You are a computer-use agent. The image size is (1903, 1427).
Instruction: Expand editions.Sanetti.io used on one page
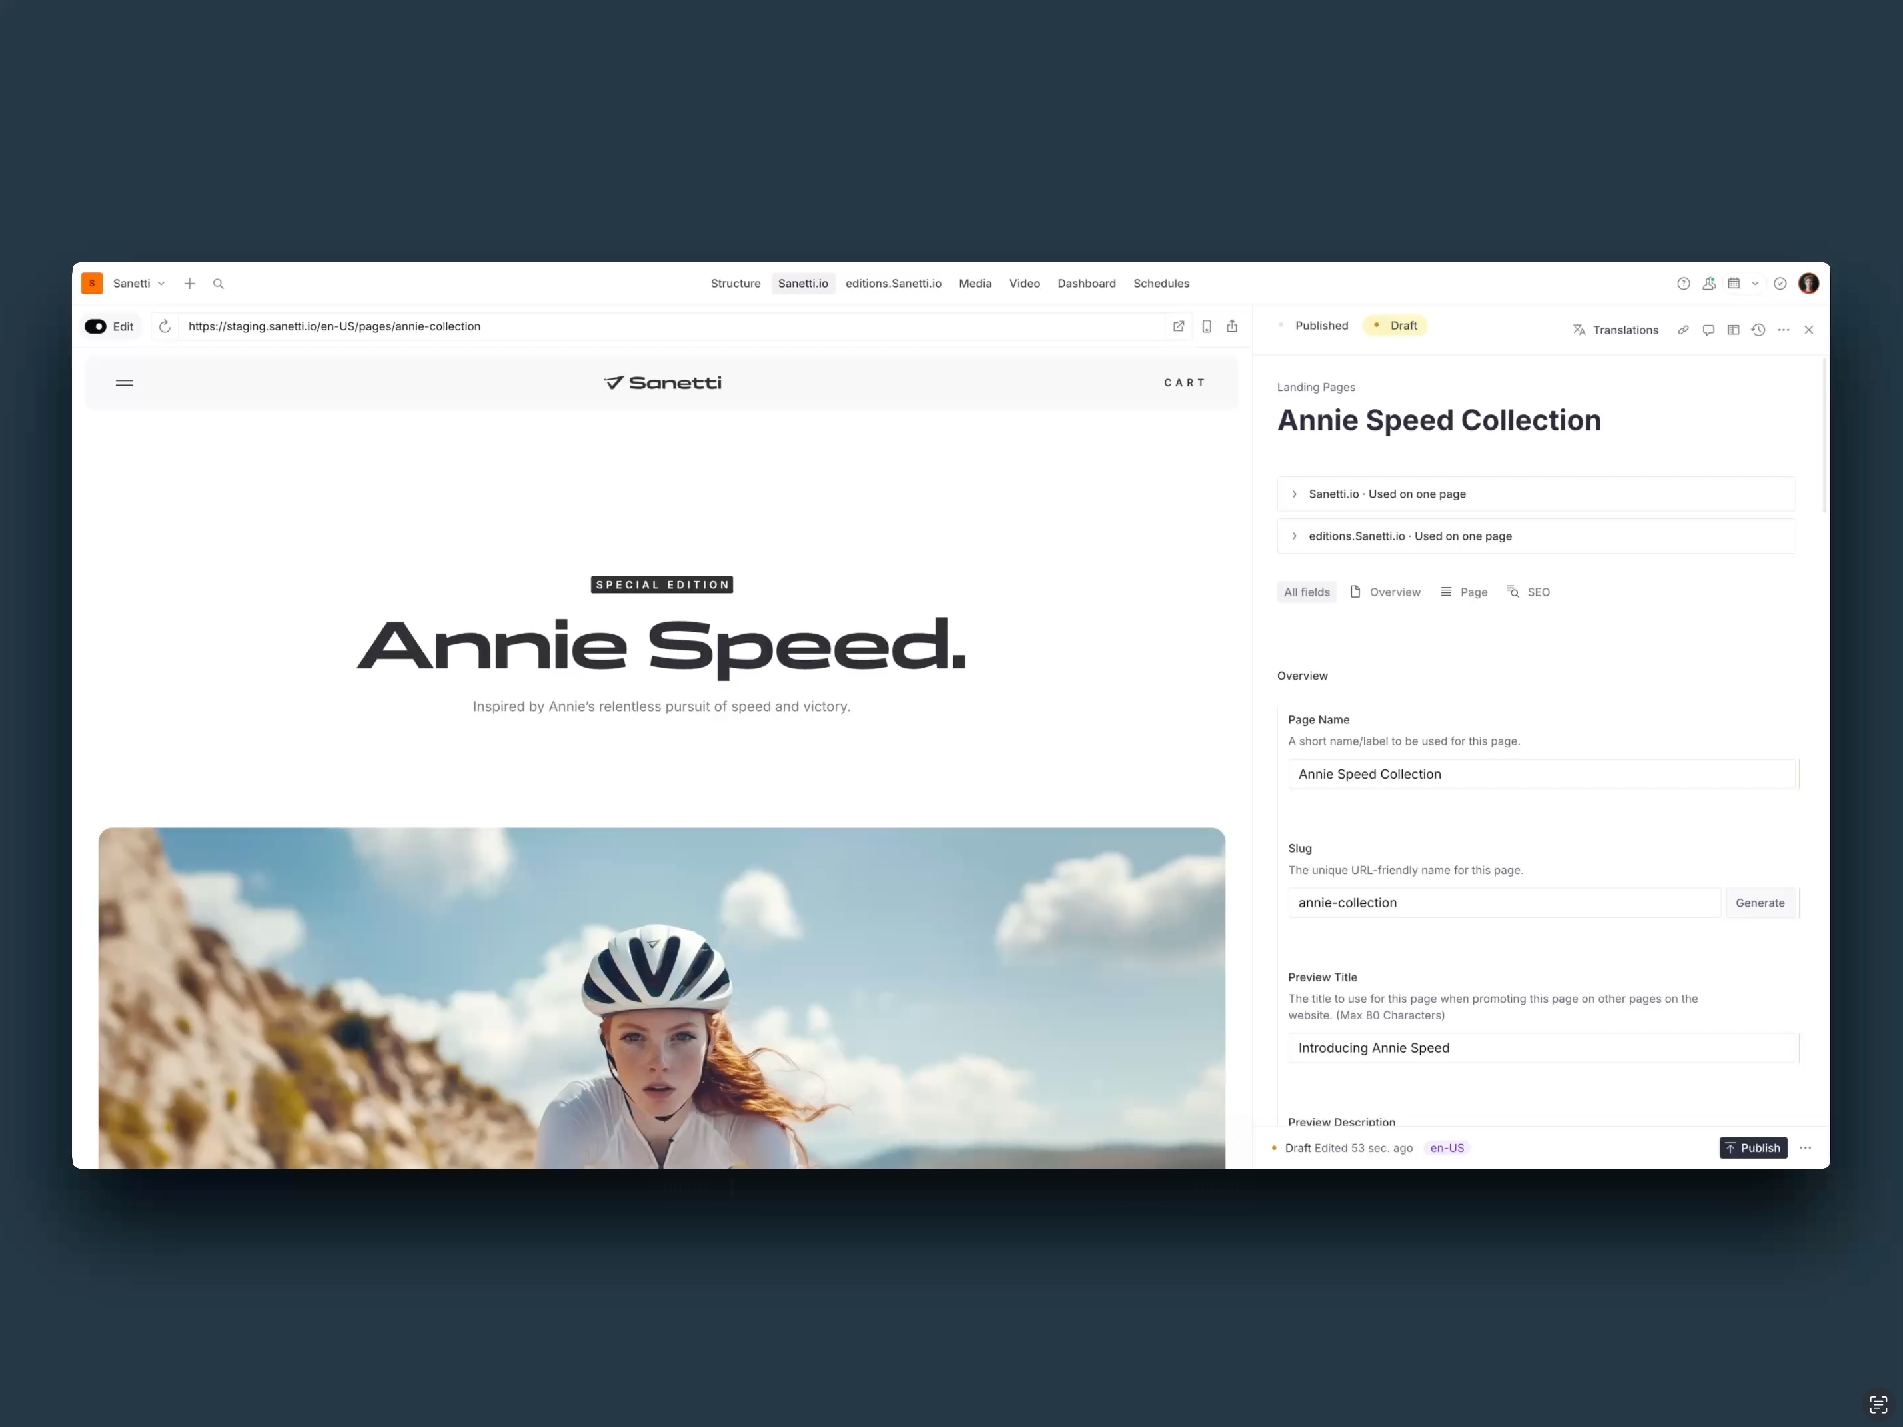pos(1536,536)
